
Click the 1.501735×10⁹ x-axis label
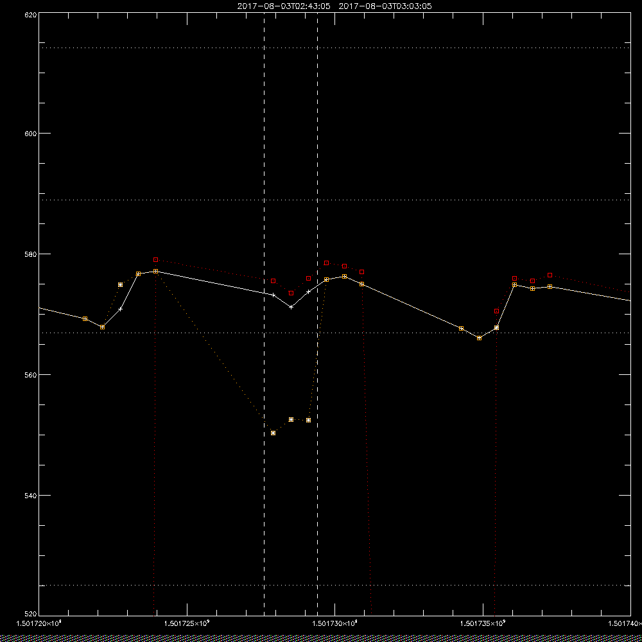pyautogui.click(x=483, y=623)
